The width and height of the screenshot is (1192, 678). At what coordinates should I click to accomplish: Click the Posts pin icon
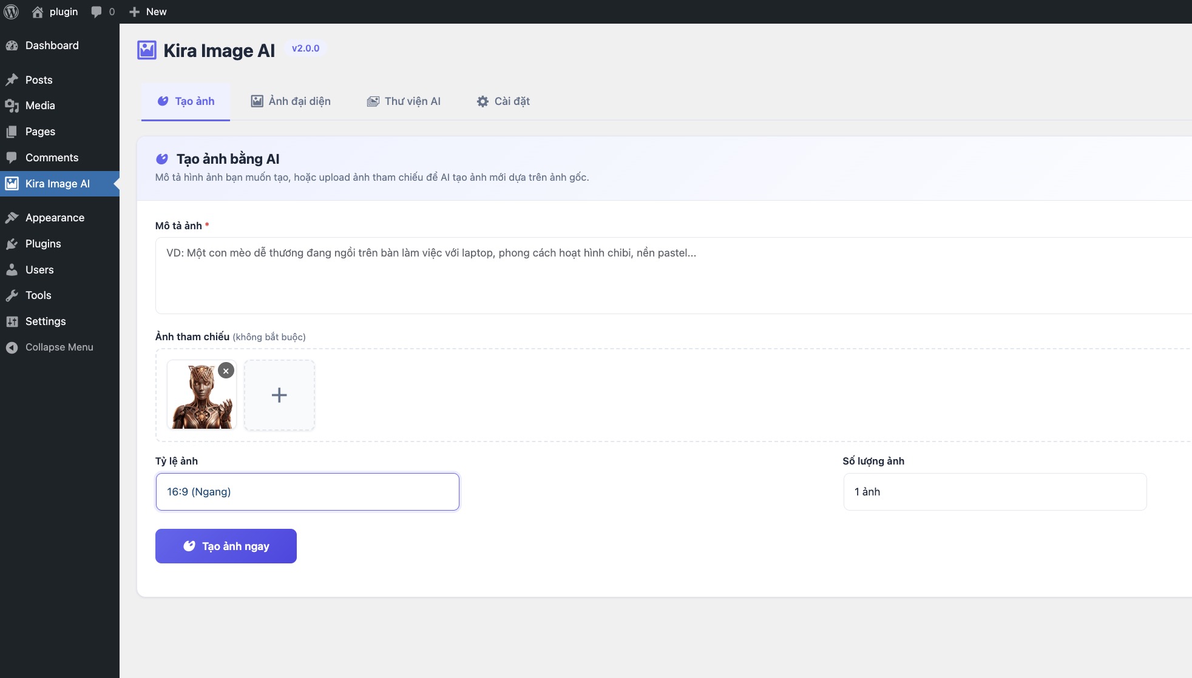pyautogui.click(x=12, y=80)
